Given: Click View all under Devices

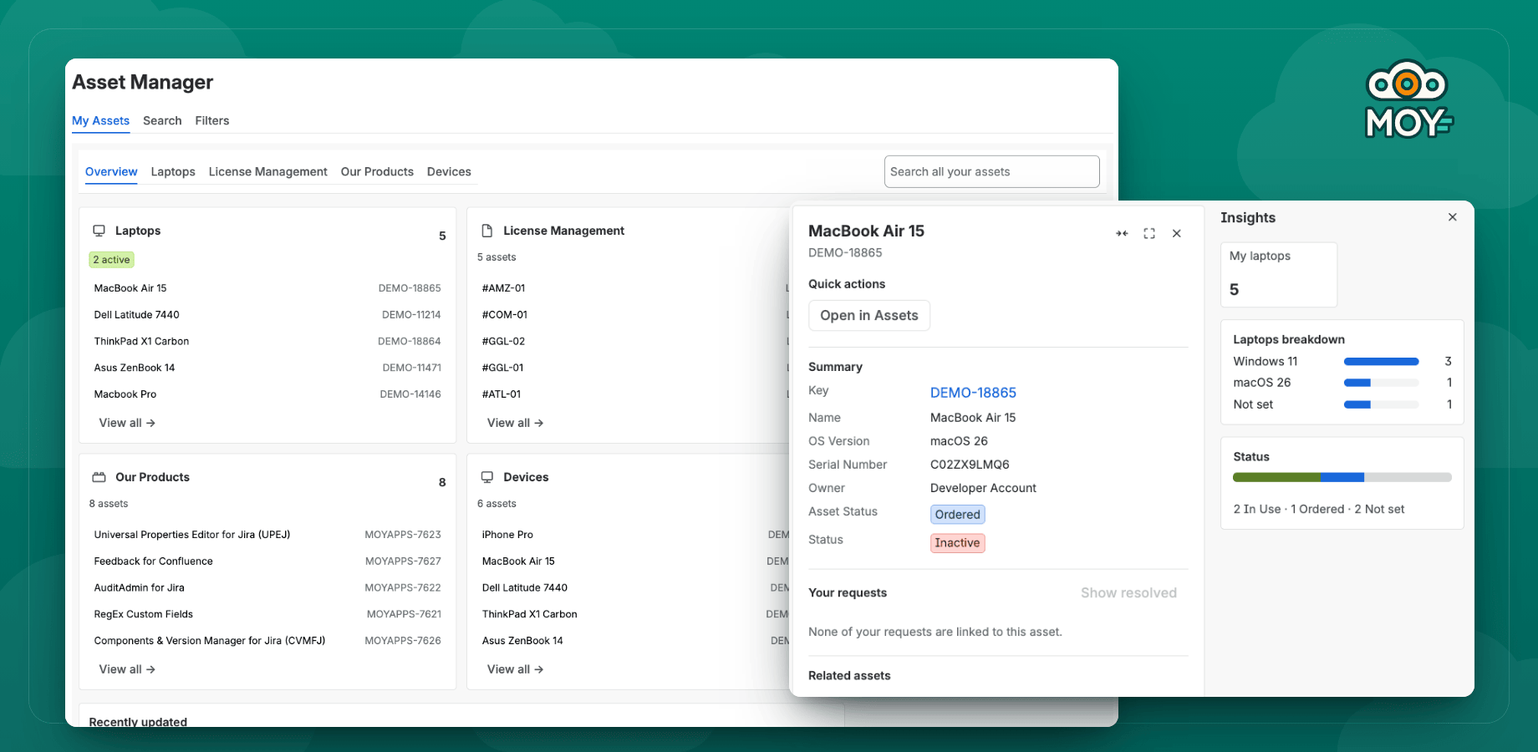Looking at the screenshot, I should pos(515,669).
